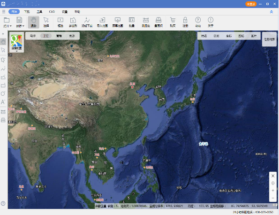Image resolution: width=279 pixels, height=215 pixels.
Task: Select arrow pointer tool in left sidebar
Action: pos(3,50)
